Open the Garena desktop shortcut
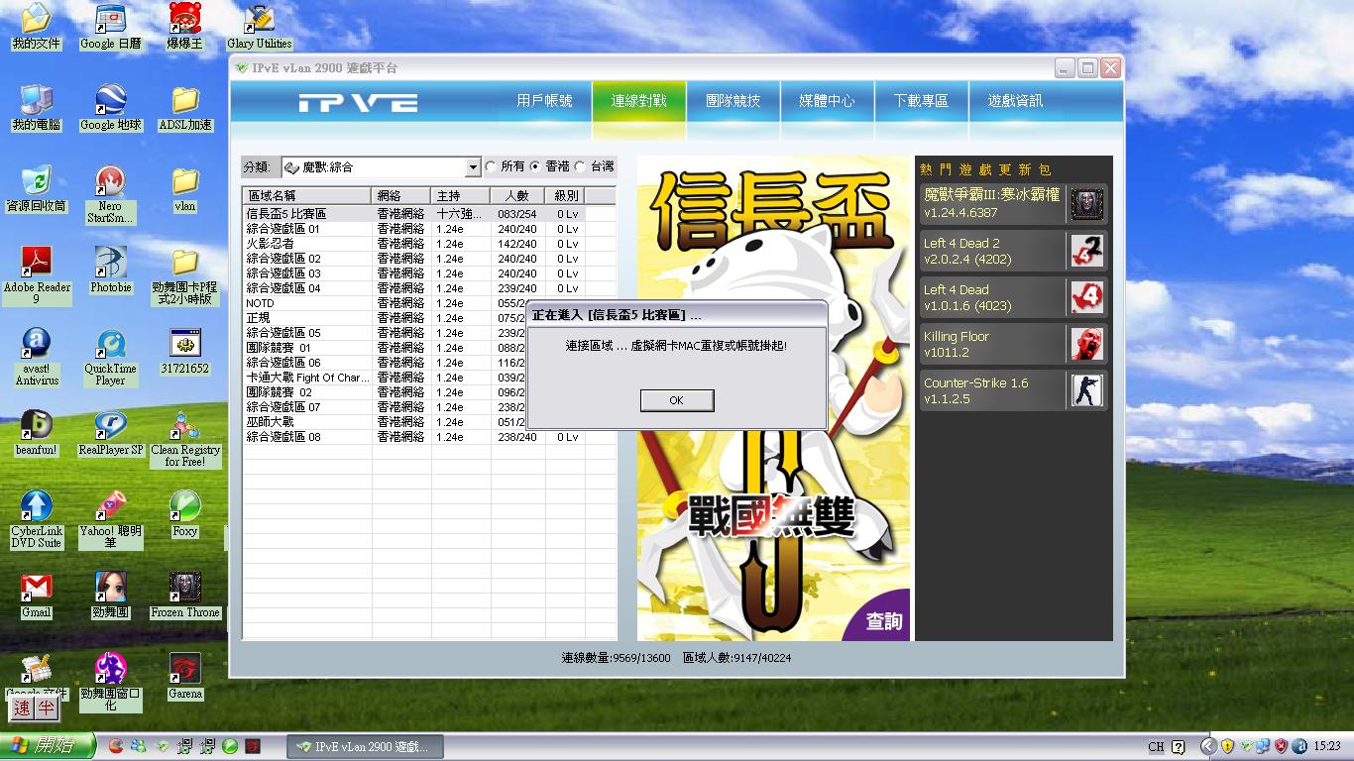 (x=184, y=670)
